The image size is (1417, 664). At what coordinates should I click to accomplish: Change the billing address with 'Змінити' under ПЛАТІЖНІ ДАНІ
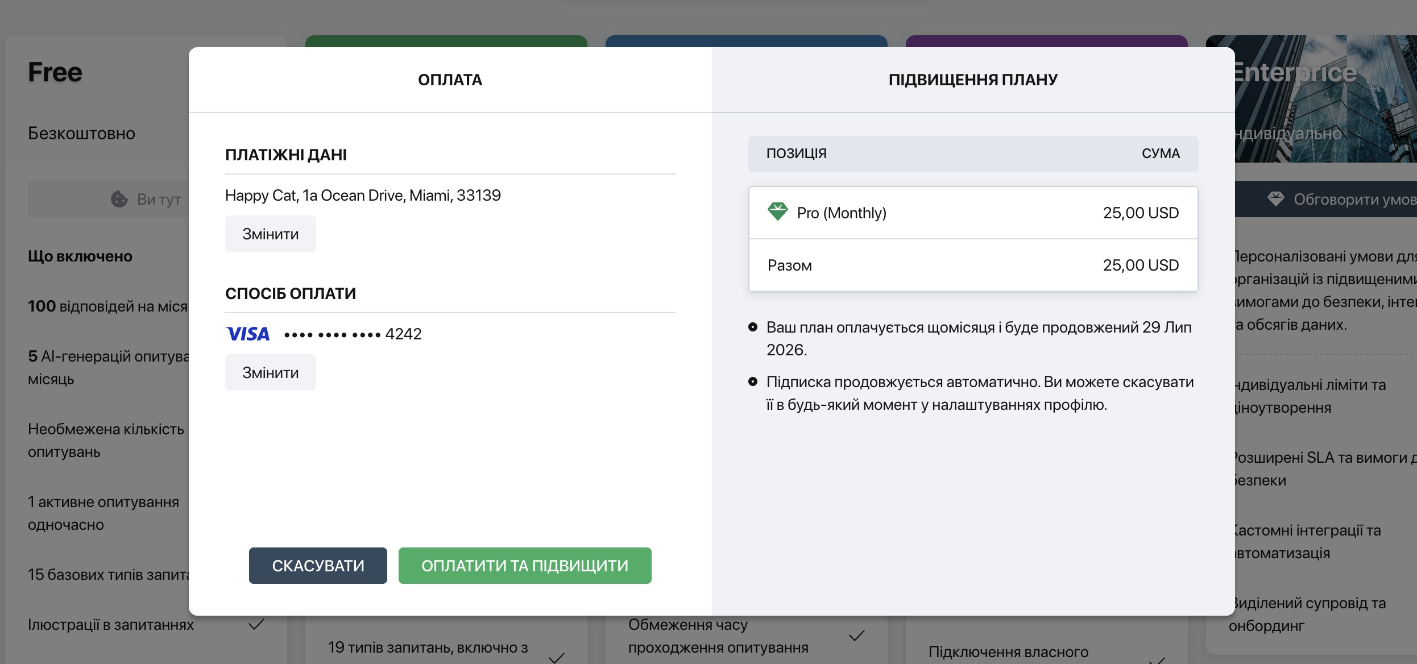coord(271,234)
